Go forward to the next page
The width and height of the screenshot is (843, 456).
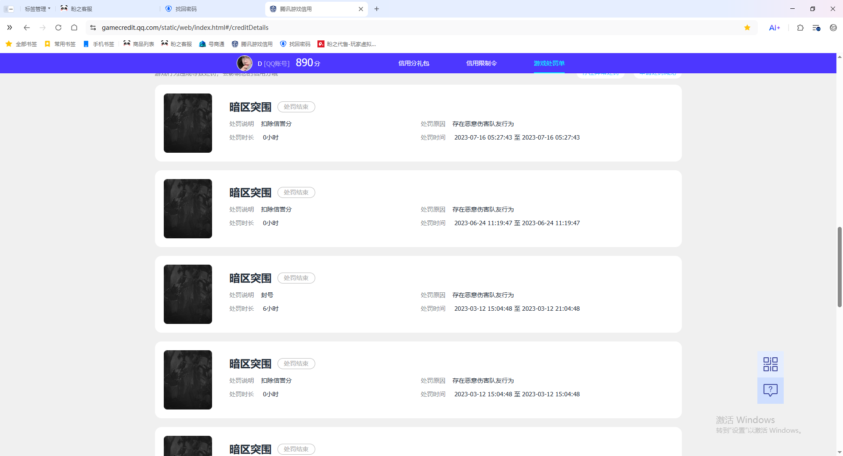click(43, 28)
